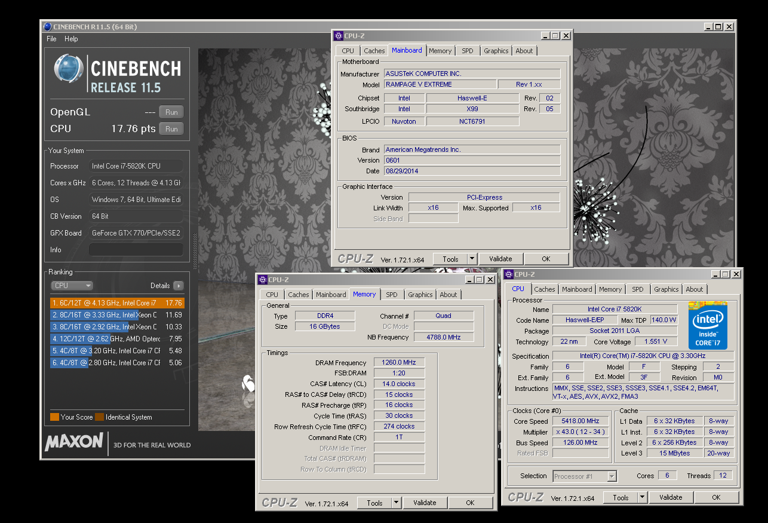Viewport: 768px width, 523px height.
Task: Expand Tools dropdown arrow in CPU window
Action: 642,497
